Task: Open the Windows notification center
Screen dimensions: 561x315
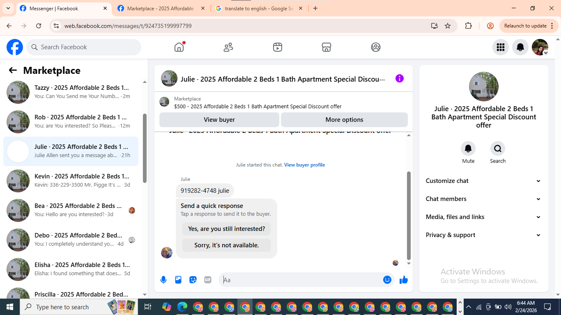Action: 547,307
